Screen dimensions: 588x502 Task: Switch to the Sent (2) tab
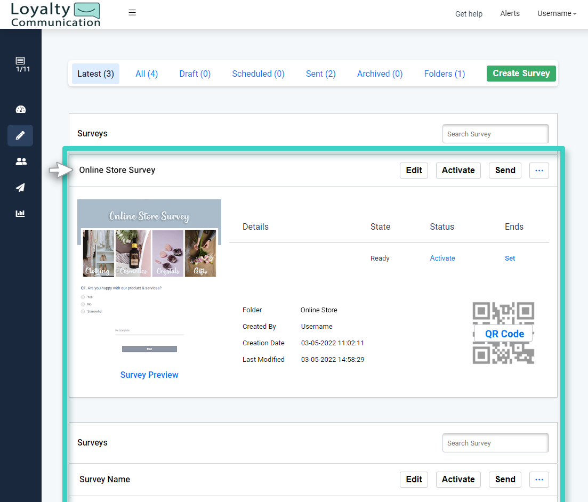(320, 74)
